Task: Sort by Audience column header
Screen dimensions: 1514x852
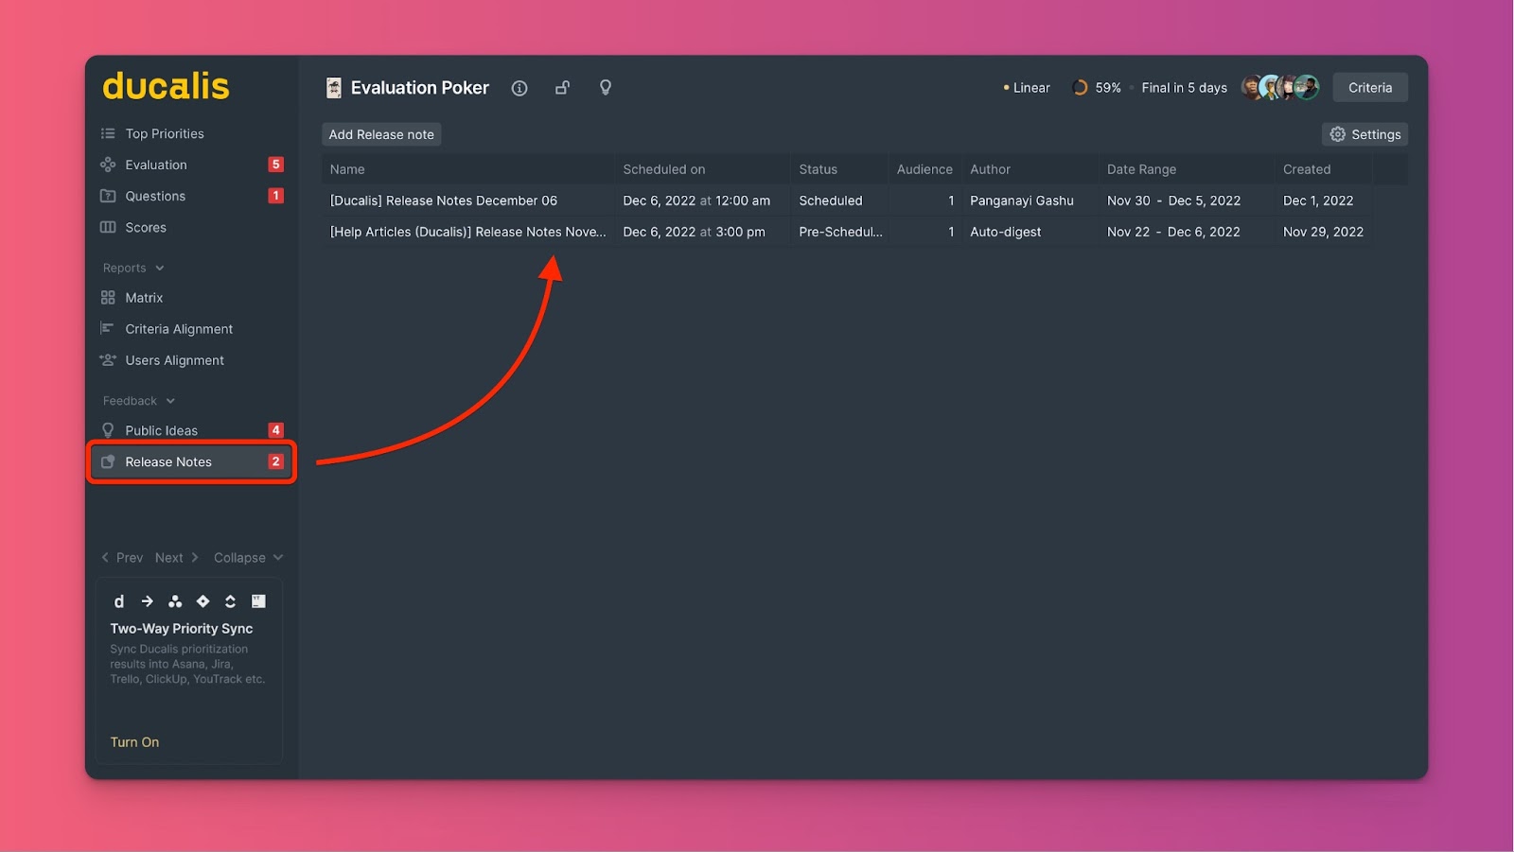Action: pyautogui.click(x=924, y=169)
